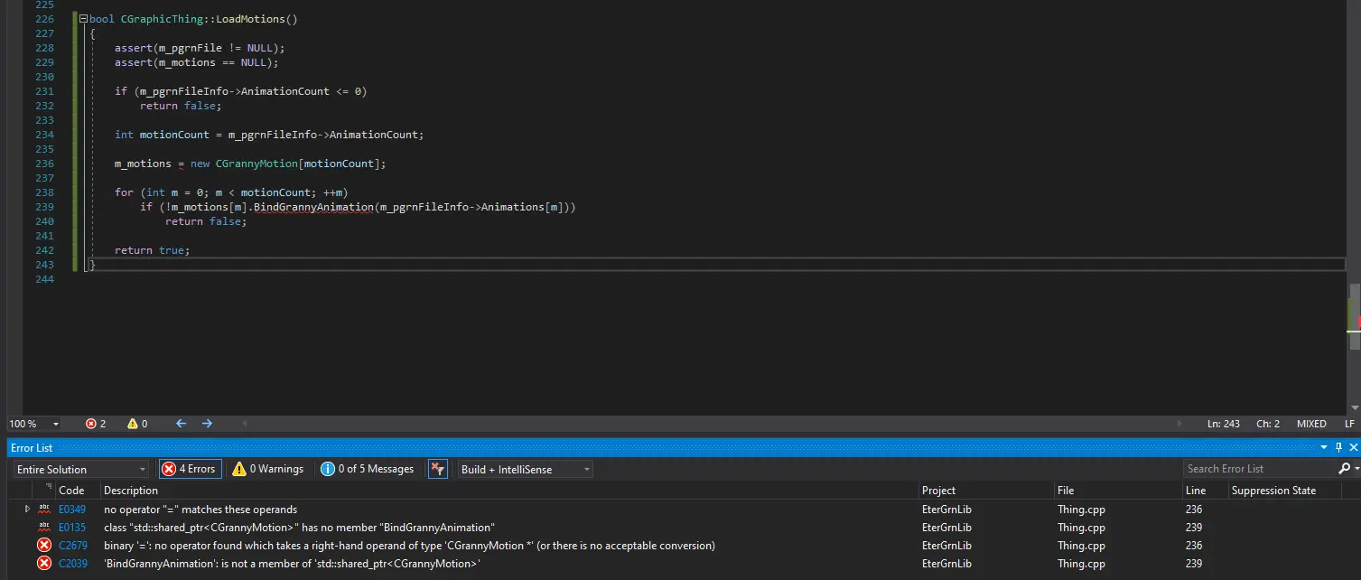Click the editor error count indicator
The image size is (1361, 580).
[x=96, y=424]
